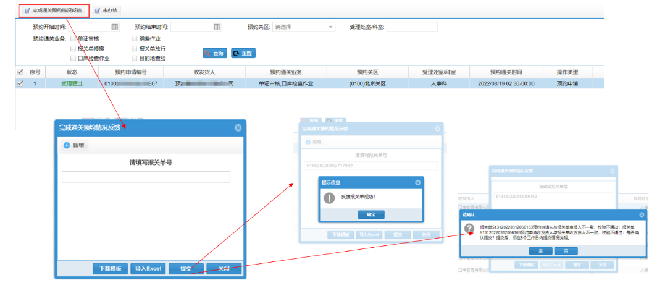This screenshot has width=662, height=288.
Task: Tick the 报关单修撤 checkbox
Action: 73,48
